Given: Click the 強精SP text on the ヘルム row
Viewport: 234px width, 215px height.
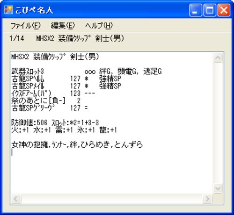Looking at the screenshot, I should (110, 79).
